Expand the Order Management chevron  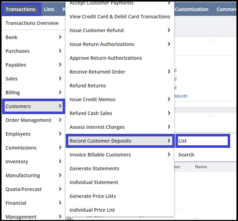[x=60, y=120]
